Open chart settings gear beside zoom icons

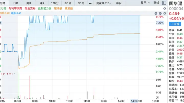click(165, 13)
